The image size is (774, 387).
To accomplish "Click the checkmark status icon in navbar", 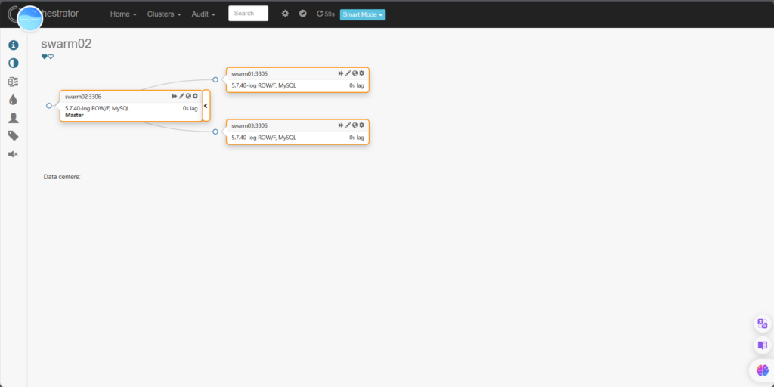I will [x=303, y=14].
